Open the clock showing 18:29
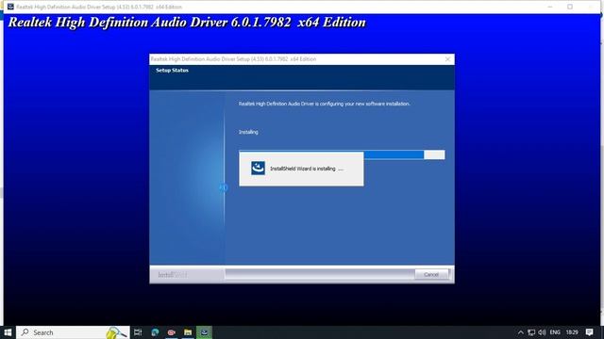 coord(572,332)
